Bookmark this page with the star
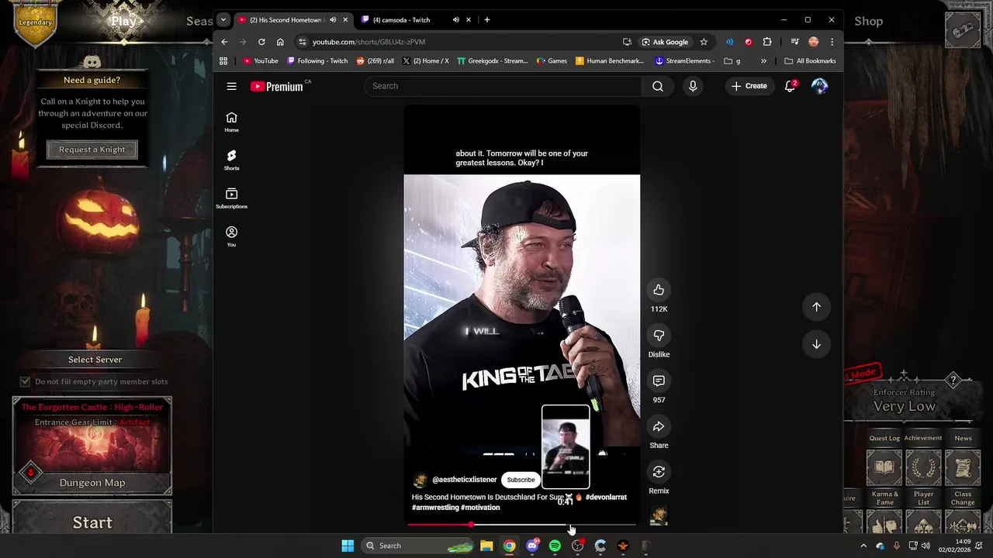The height and width of the screenshot is (558, 993). coord(704,42)
